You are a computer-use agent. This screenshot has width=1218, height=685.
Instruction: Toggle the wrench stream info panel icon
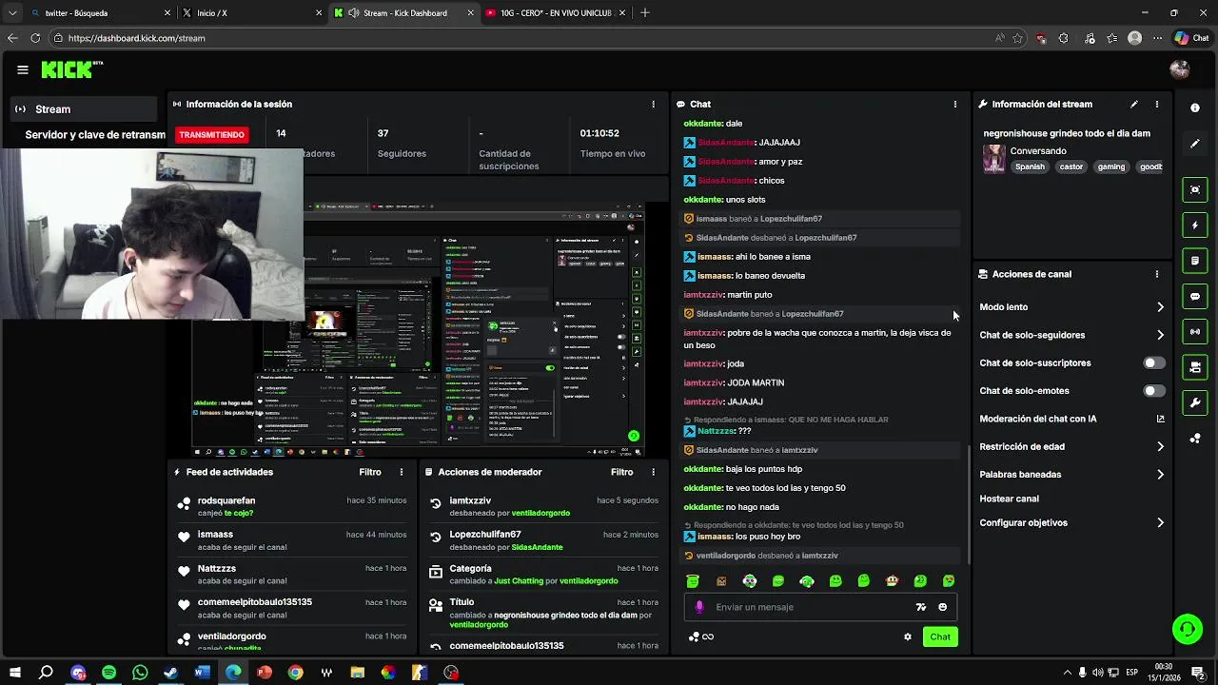click(1195, 403)
